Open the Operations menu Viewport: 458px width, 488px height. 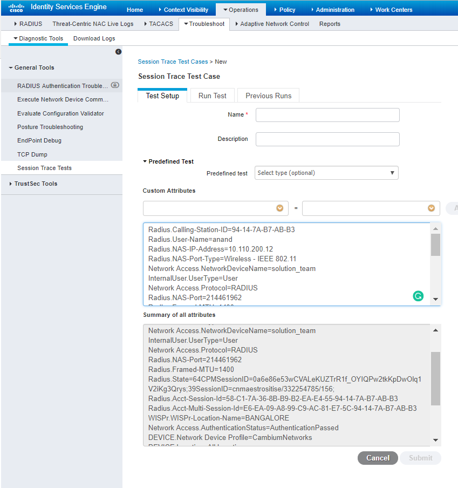pos(241,10)
